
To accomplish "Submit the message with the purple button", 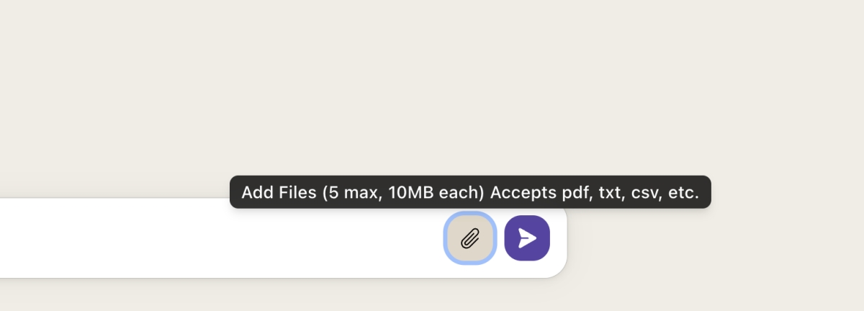I will [527, 238].
